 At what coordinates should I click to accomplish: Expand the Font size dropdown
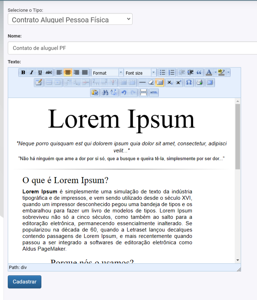pos(153,72)
